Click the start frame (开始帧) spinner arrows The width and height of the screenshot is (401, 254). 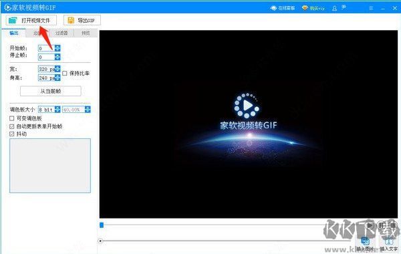tap(57, 48)
